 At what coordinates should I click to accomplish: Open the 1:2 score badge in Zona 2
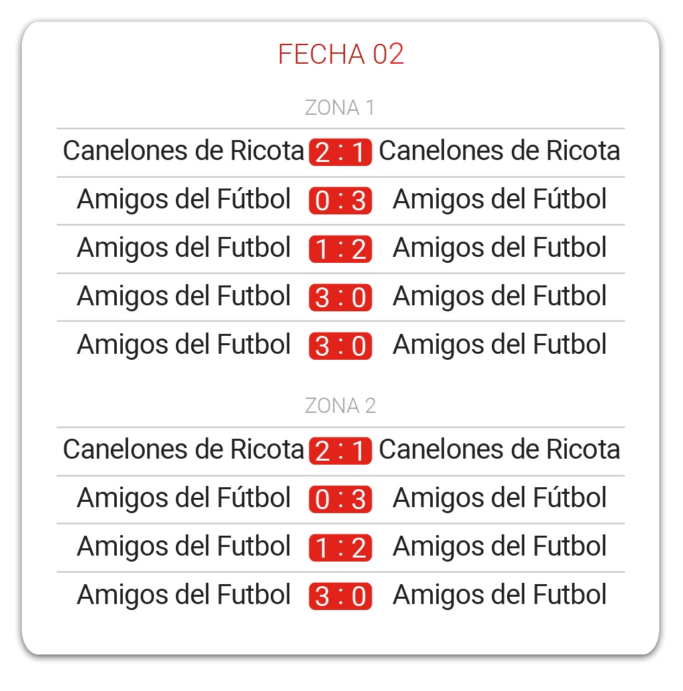click(x=341, y=548)
